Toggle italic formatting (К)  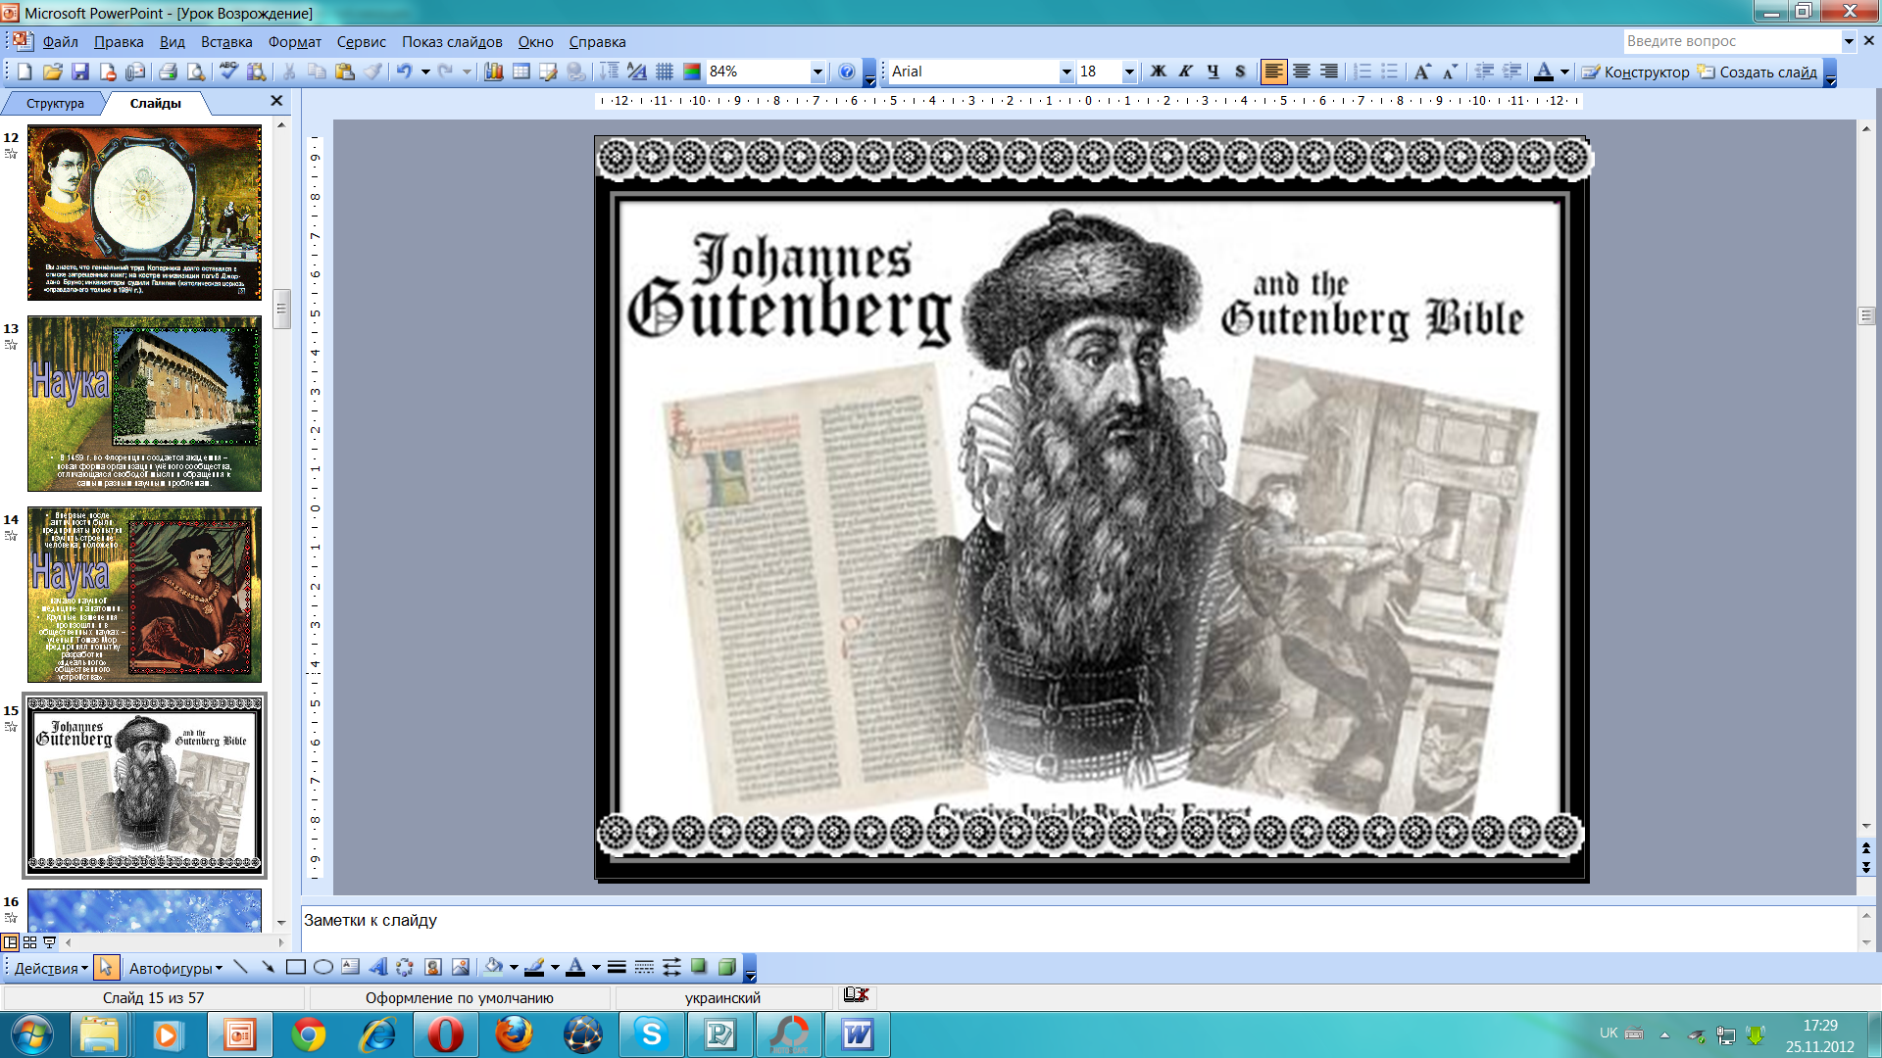(1185, 72)
